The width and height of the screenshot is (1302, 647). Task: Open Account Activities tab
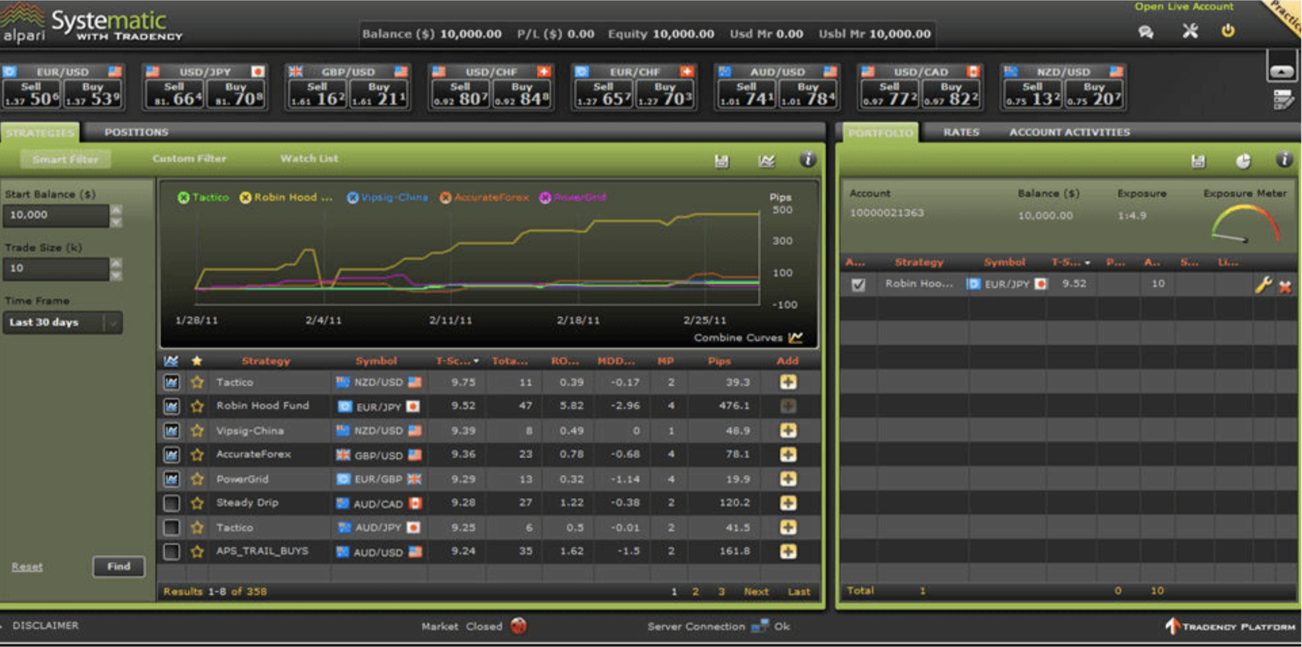(1069, 132)
